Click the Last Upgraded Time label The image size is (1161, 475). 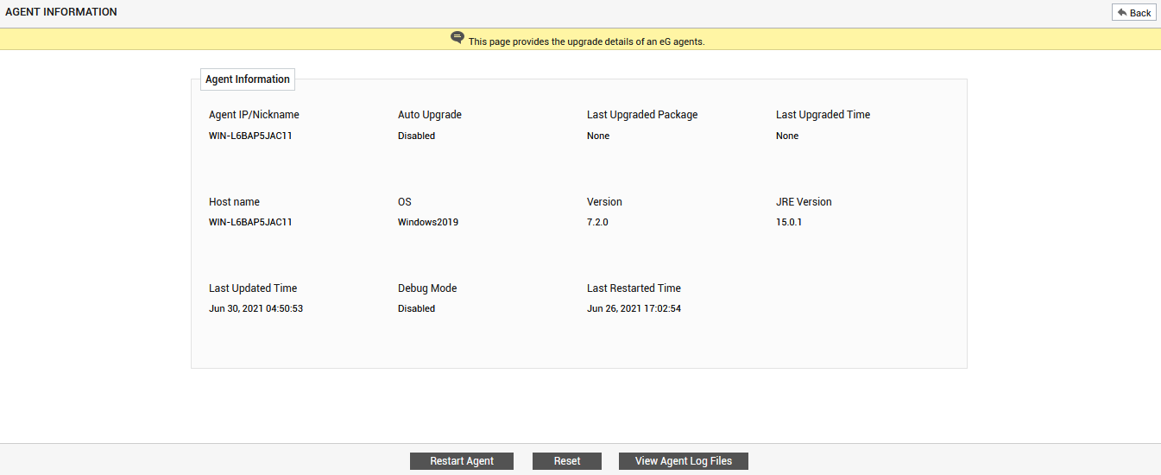click(x=823, y=115)
